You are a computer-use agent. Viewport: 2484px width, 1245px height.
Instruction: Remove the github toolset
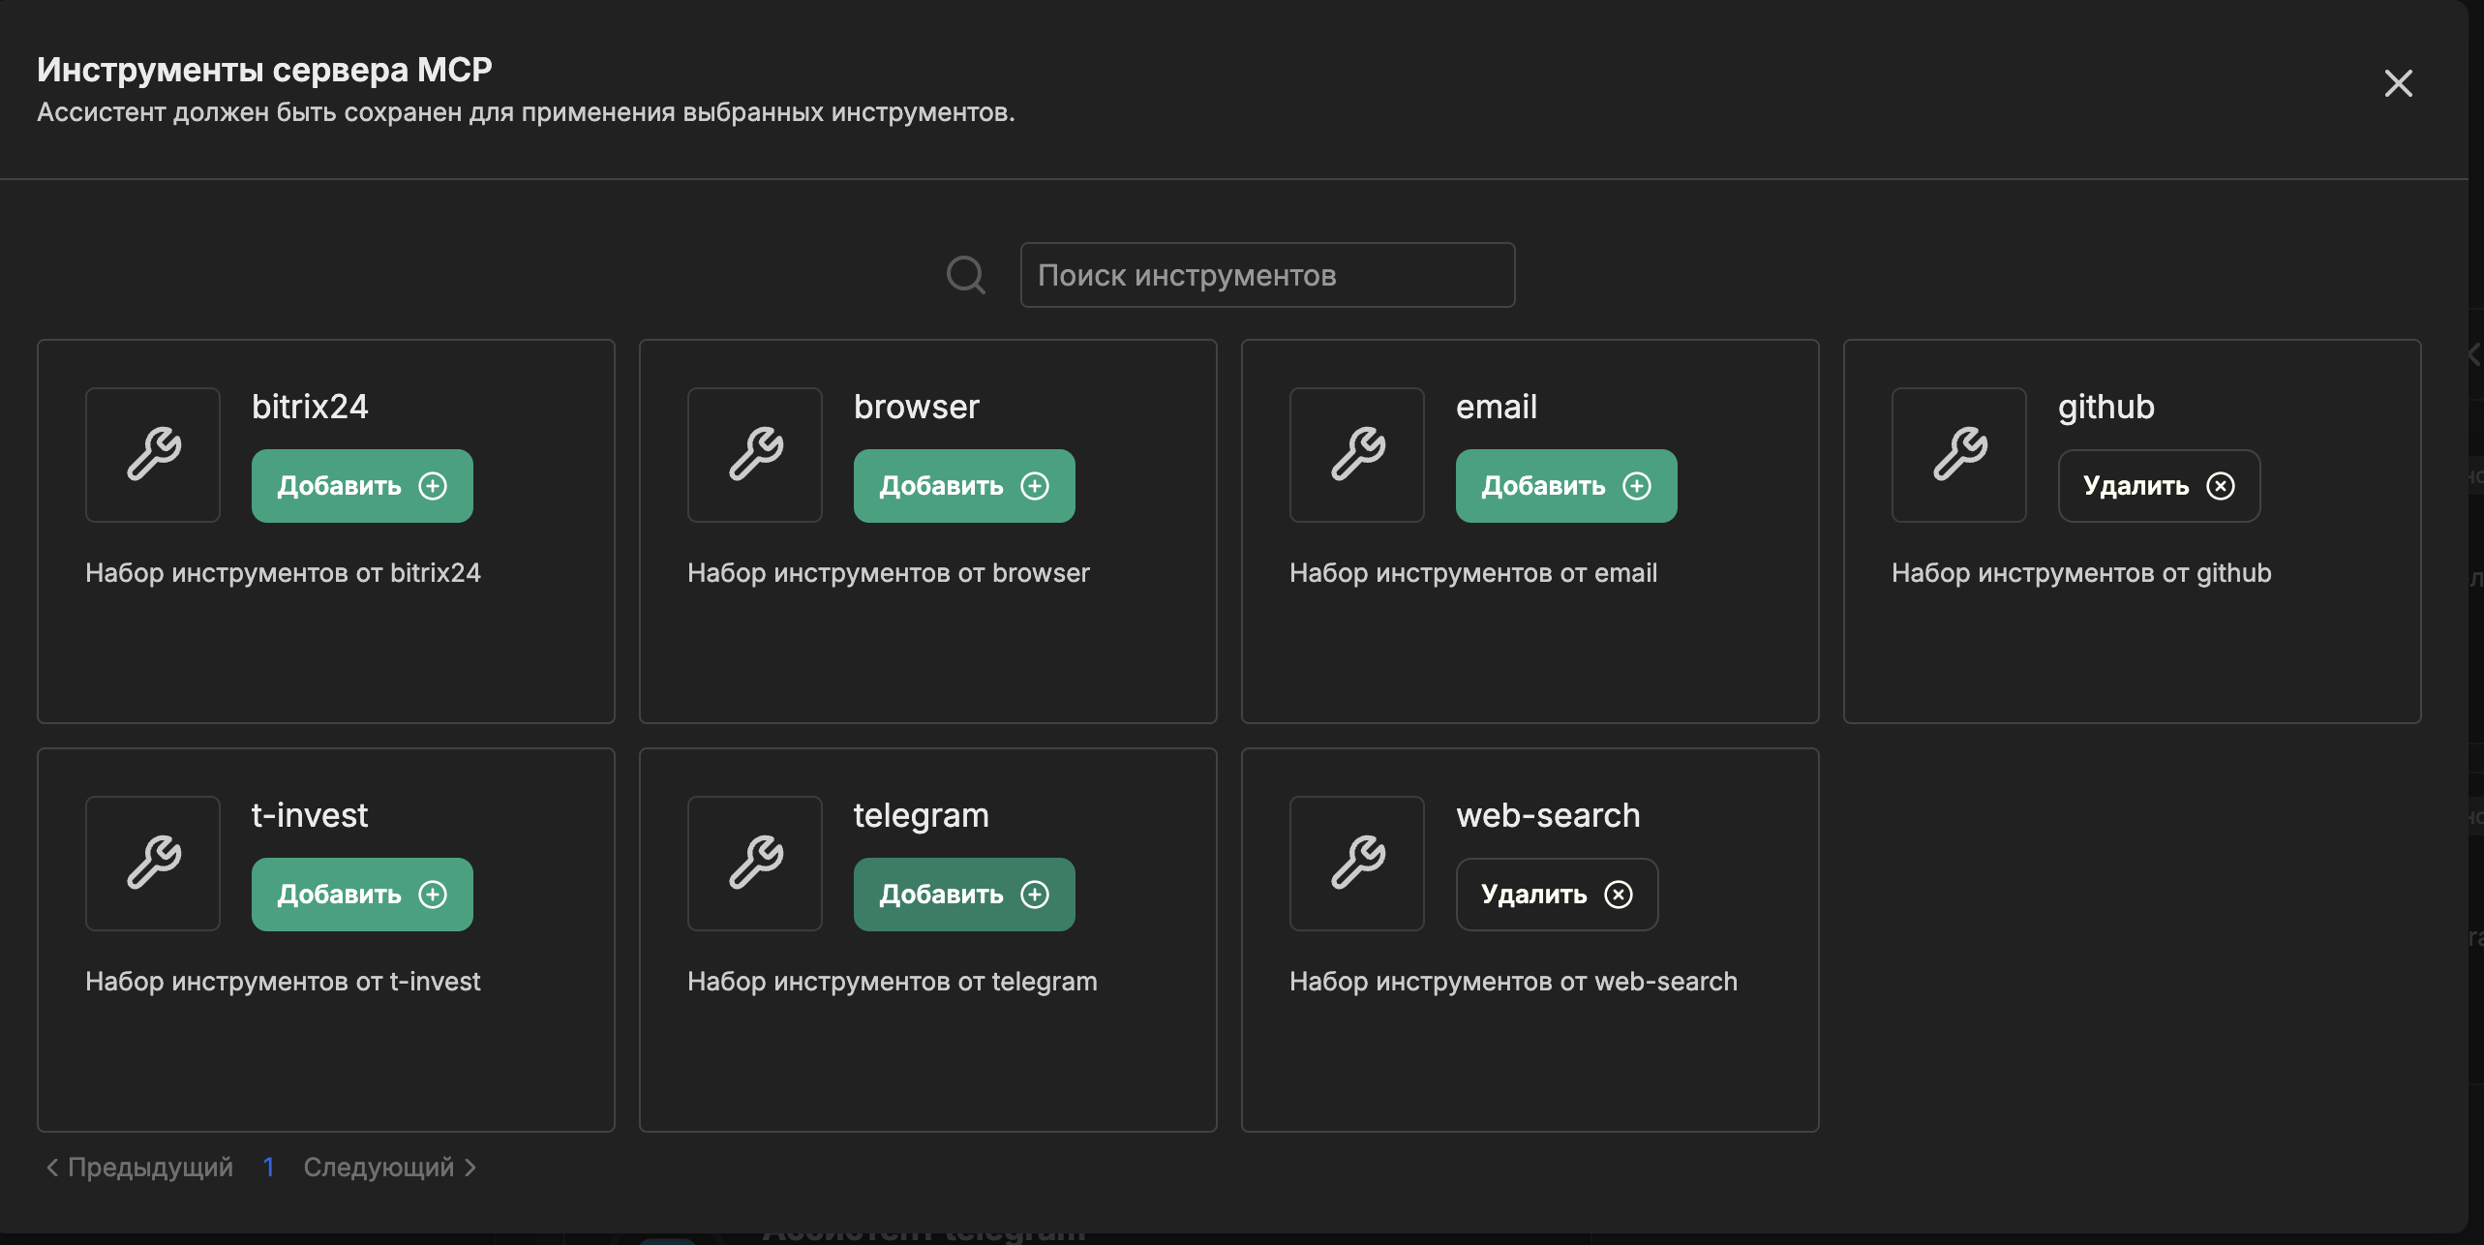2160,486
